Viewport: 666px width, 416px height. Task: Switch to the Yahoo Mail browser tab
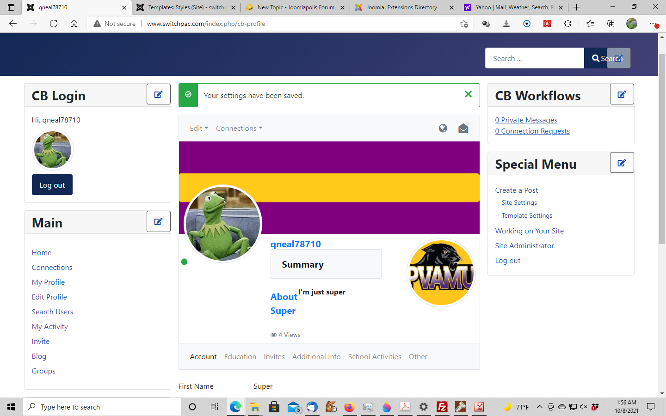coord(514,7)
